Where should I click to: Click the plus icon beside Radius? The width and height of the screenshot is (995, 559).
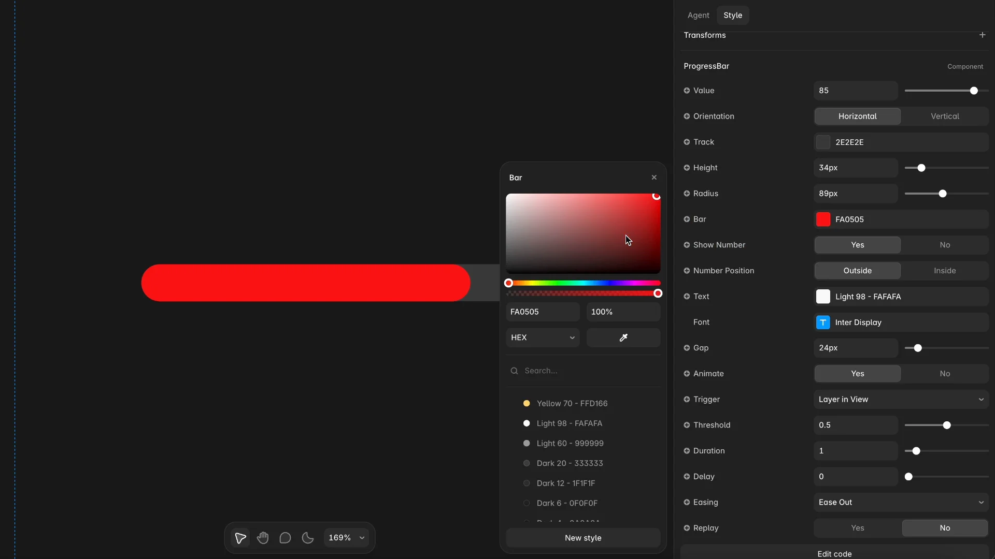pyautogui.click(x=687, y=194)
